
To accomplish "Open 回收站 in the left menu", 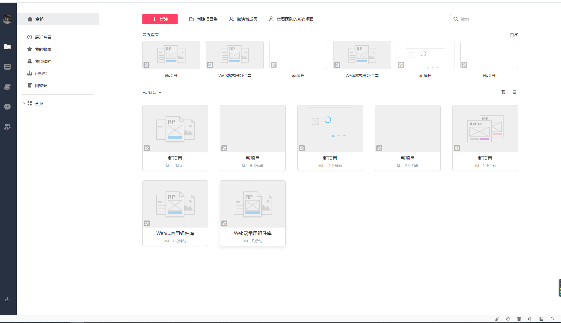I will point(41,85).
